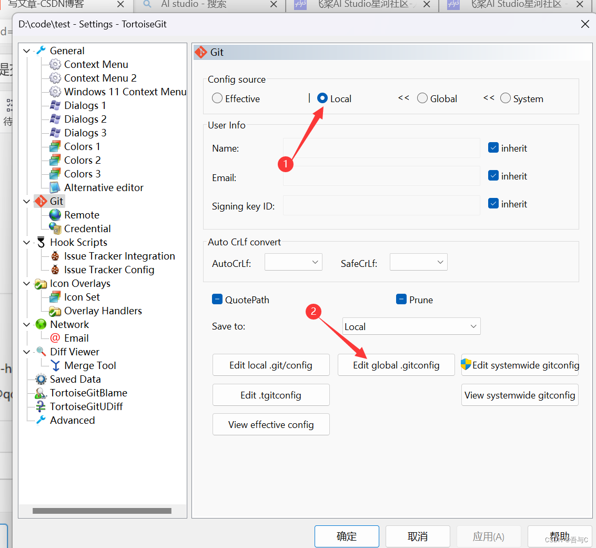This screenshot has height=548, width=596.
Task: Click the Name input field
Action: [x=381, y=148]
